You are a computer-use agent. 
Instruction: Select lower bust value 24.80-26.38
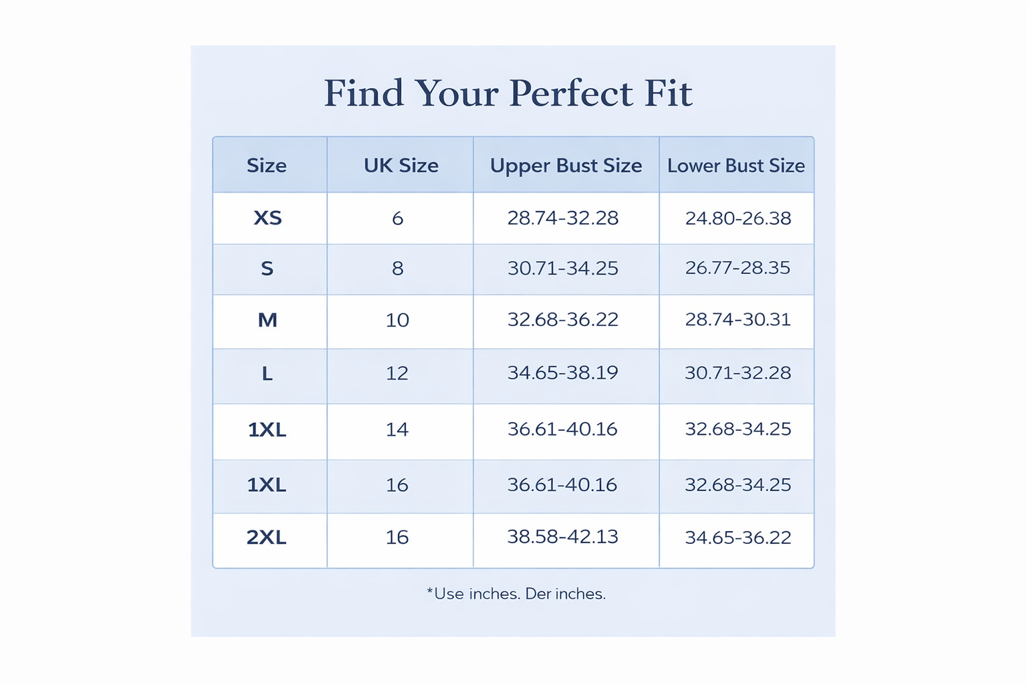(738, 218)
